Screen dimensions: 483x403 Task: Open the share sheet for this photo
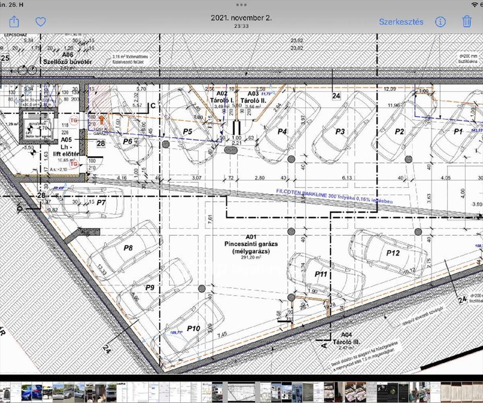pyautogui.click(x=14, y=21)
